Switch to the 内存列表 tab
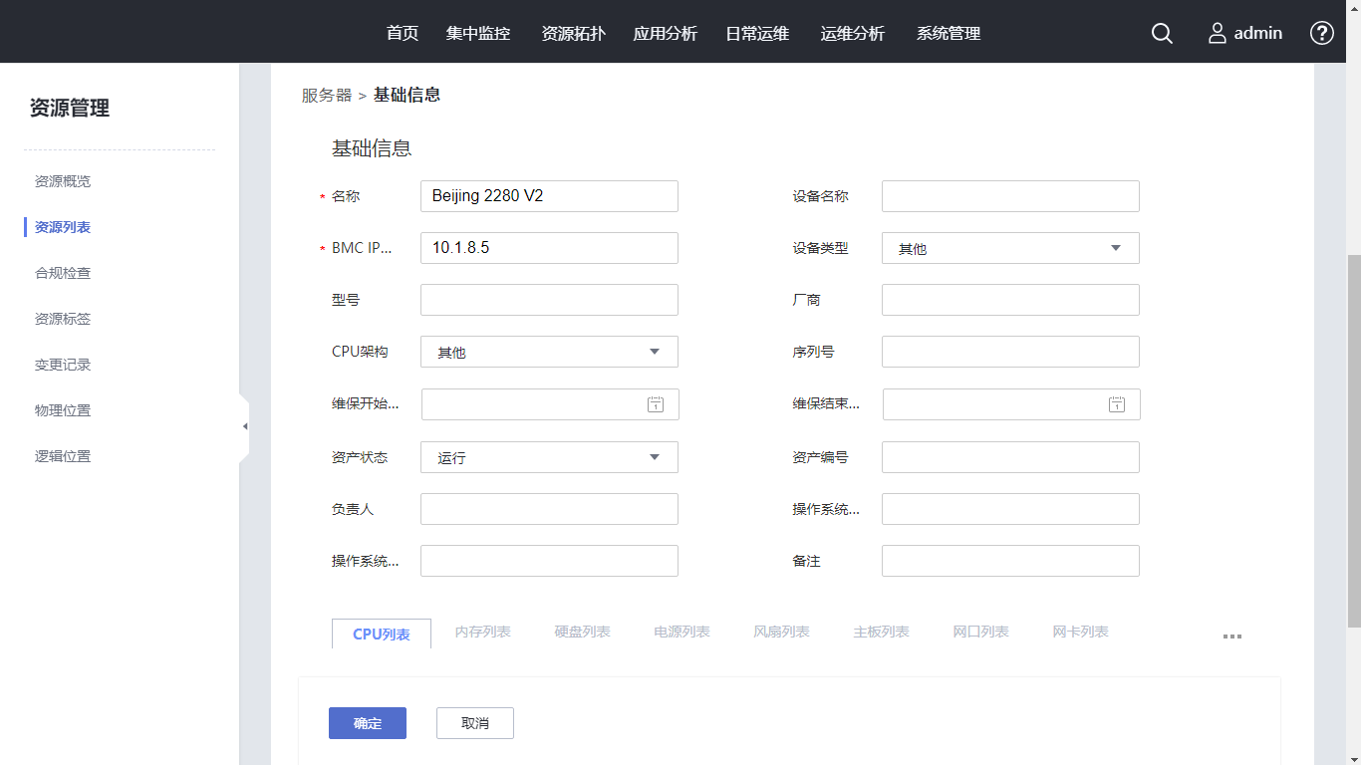The height and width of the screenshot is (765, 1361). pyautogui.click(x=482, y=633)
